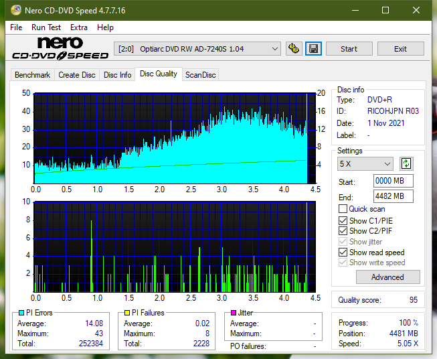Click PI Errors total 252384
Viewport: 437px width, 359px height.
91,343
